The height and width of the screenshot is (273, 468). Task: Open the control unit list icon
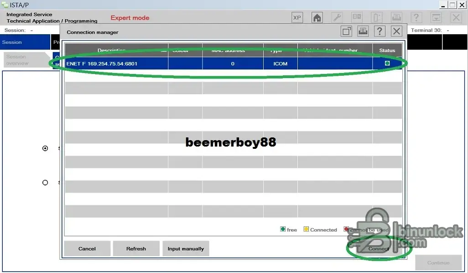357,18
